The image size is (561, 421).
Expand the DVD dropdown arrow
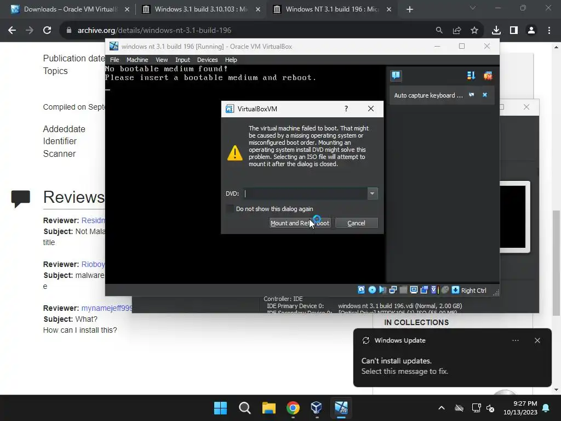(372, 194)
